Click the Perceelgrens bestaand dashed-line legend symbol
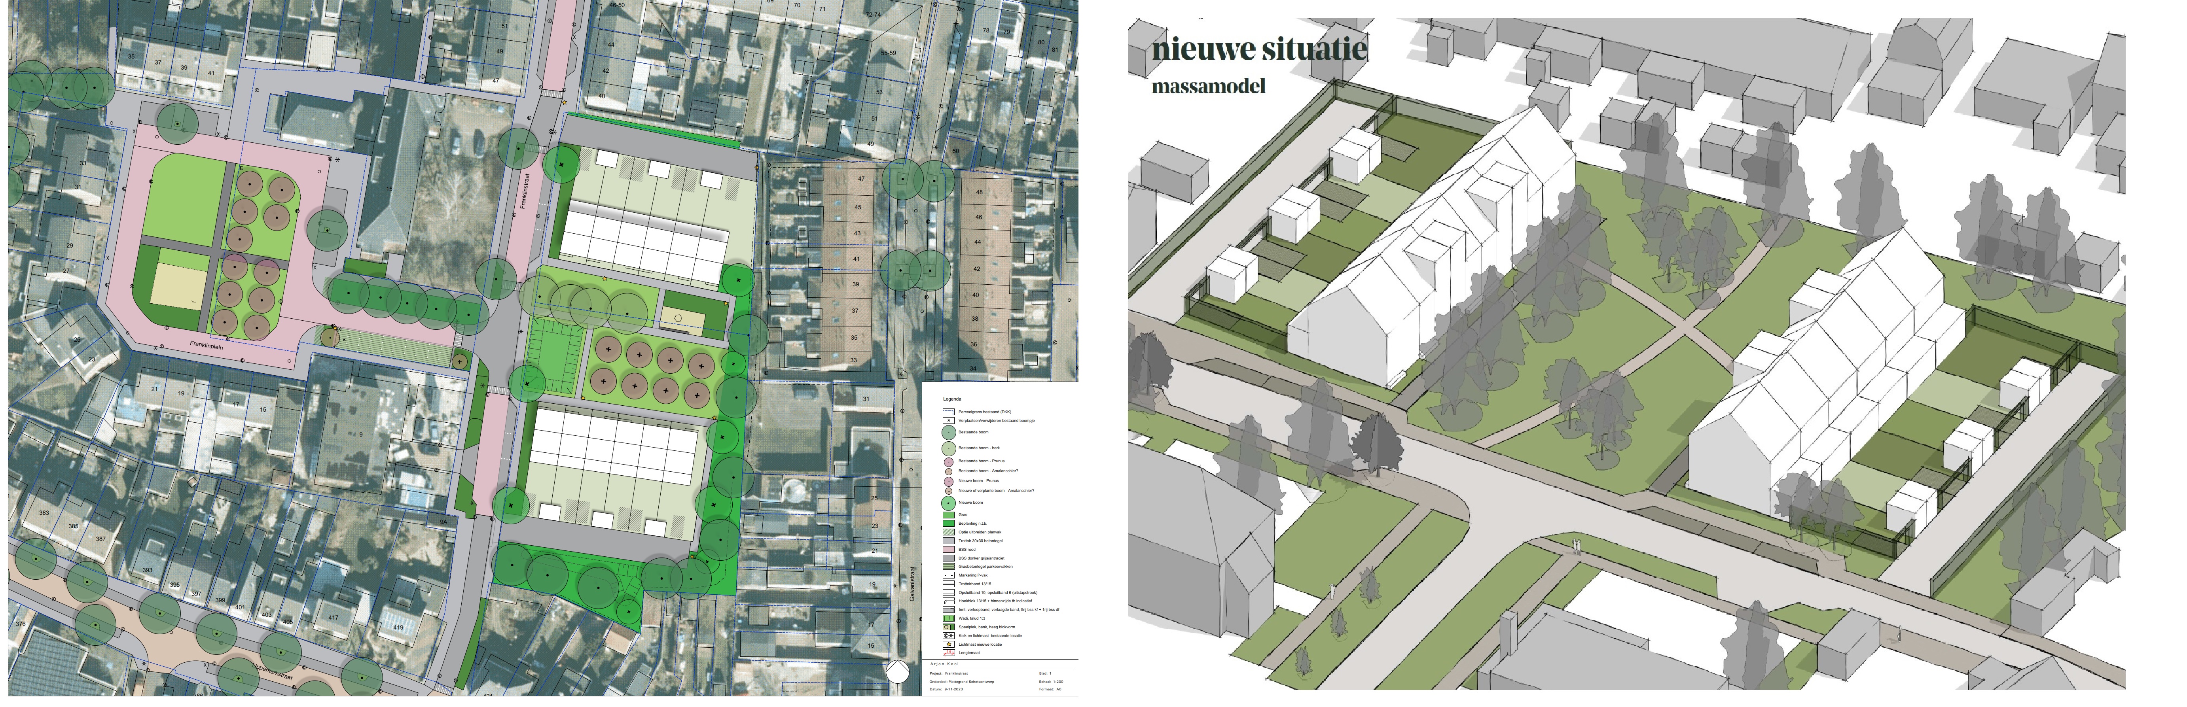 pos(949,412)
